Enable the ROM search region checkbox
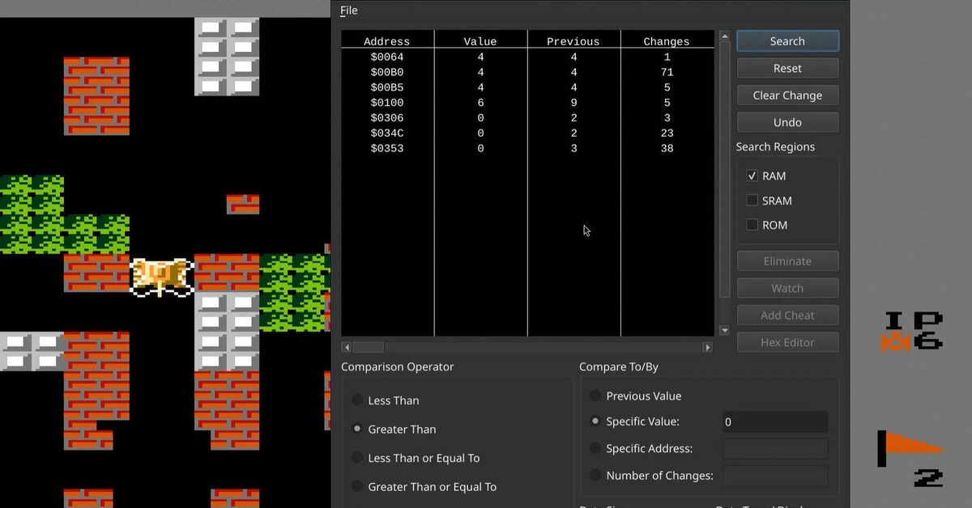 pyautogui.click(x=752, y=225)
